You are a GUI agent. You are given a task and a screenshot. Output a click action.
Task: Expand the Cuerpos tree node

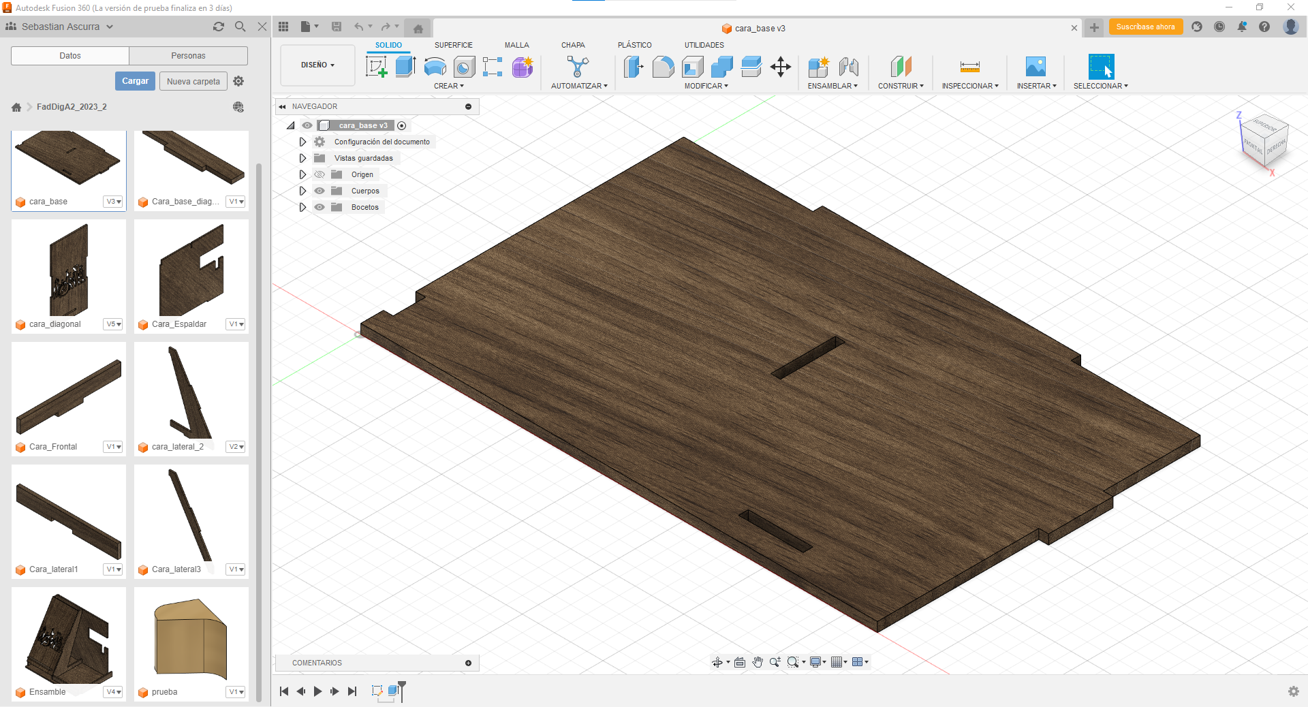point(303,191)
